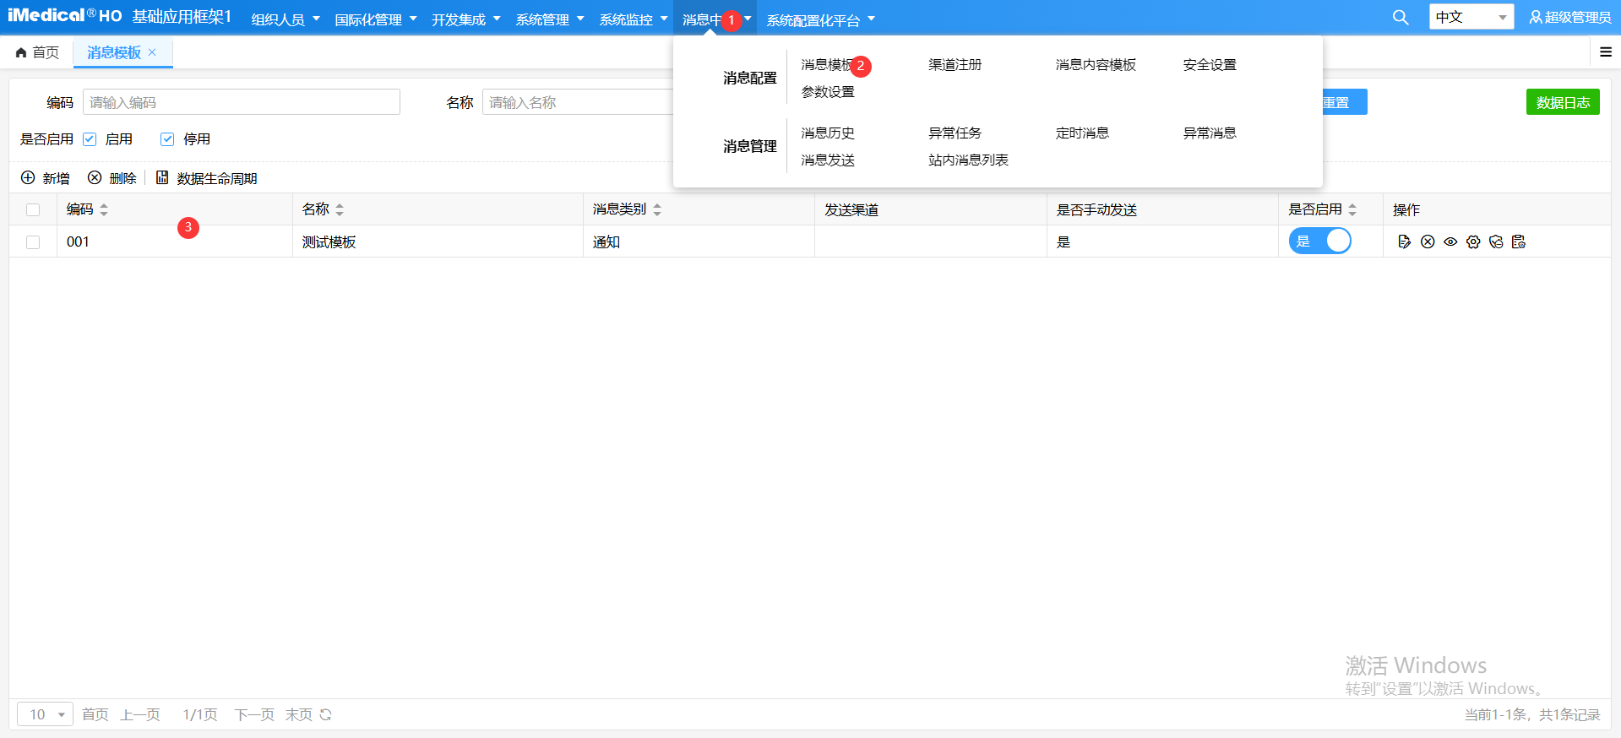Select 渠道注册 in the open menu

[x=955, y=65]
